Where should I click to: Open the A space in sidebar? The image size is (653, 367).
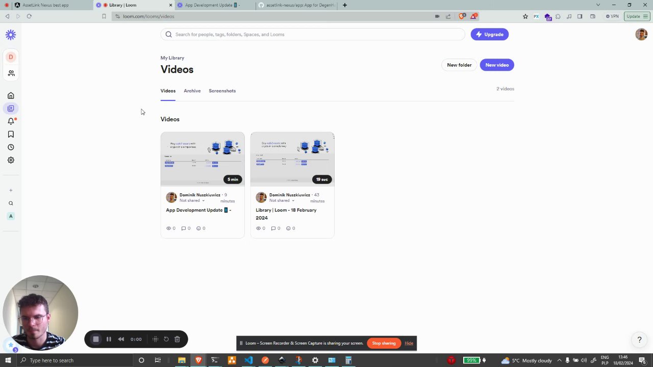tap(11, 216)
